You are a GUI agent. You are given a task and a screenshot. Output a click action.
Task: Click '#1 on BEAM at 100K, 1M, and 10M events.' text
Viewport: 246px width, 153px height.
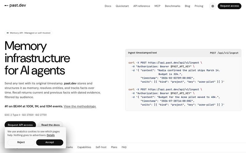tap(34, 106)
